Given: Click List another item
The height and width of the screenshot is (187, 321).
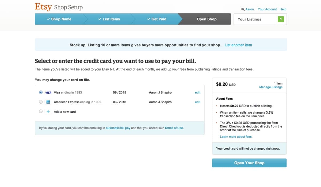Looking at the screenshot, I should coord(238,45).
